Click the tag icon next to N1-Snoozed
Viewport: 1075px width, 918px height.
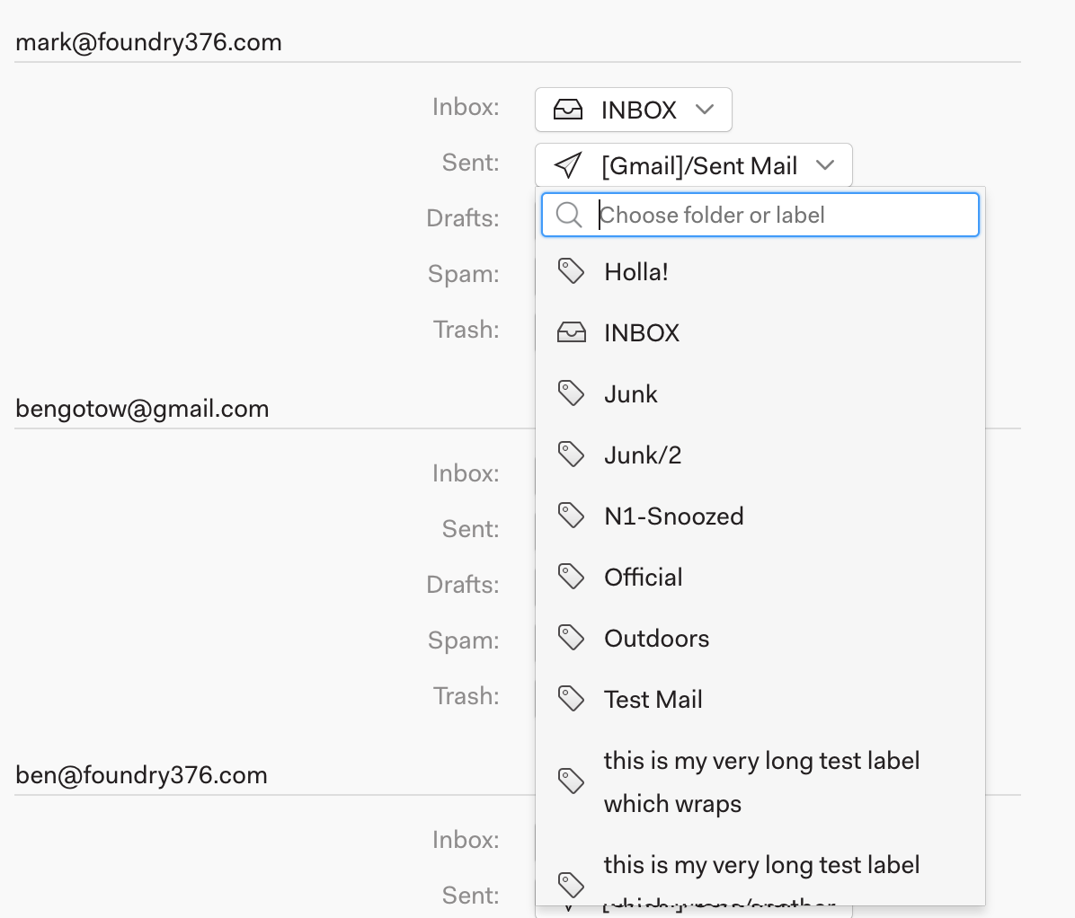(572, 515)
